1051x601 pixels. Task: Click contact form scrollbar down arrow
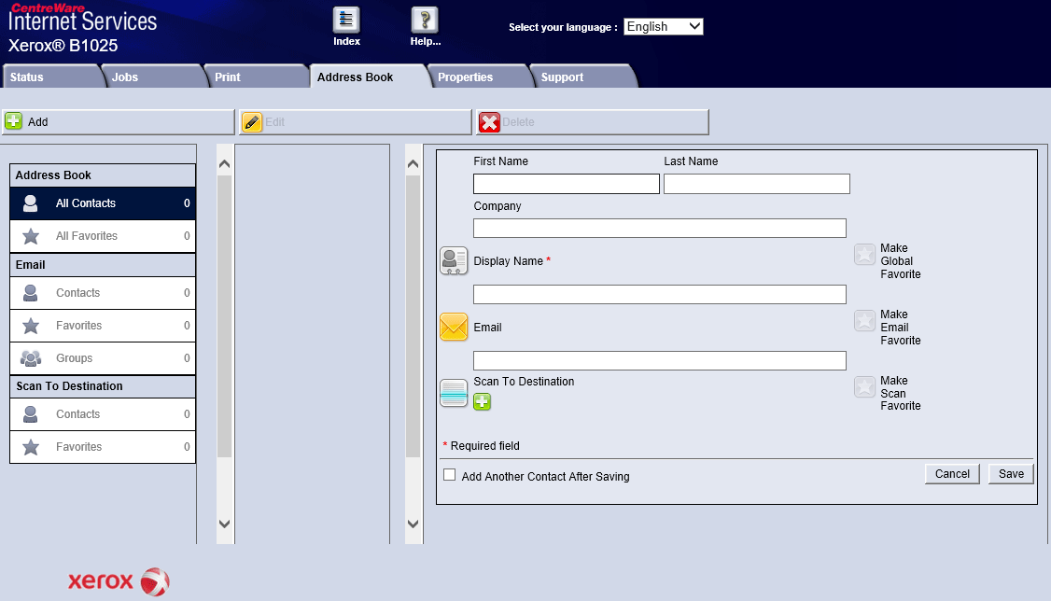point(413,524)
